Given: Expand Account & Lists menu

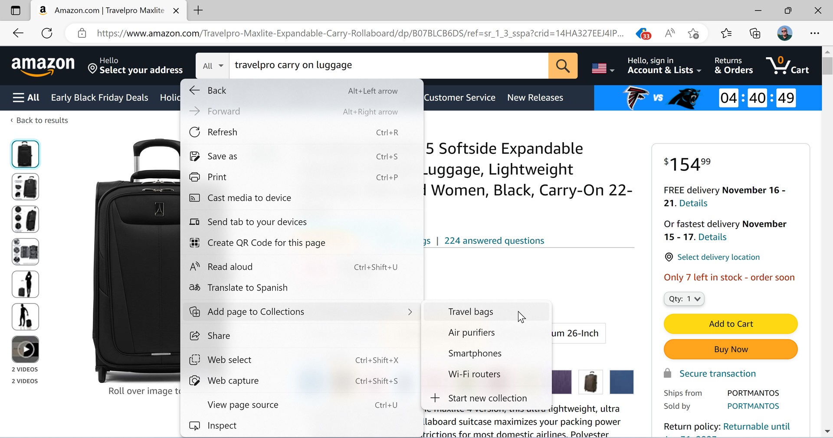Looking at the screenshot, I should tap(664, 66).
